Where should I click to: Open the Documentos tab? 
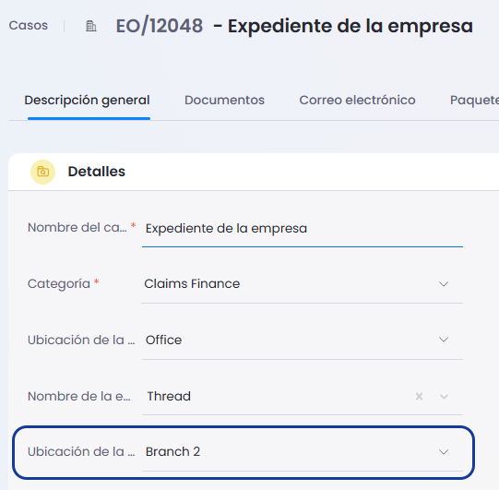pyautogui.click(x=224, y=101)
